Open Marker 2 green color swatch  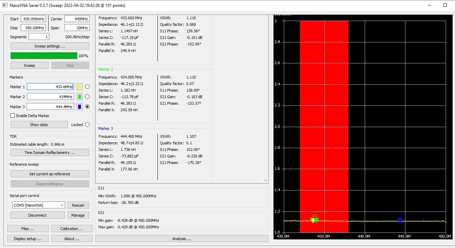coord(79,97)
